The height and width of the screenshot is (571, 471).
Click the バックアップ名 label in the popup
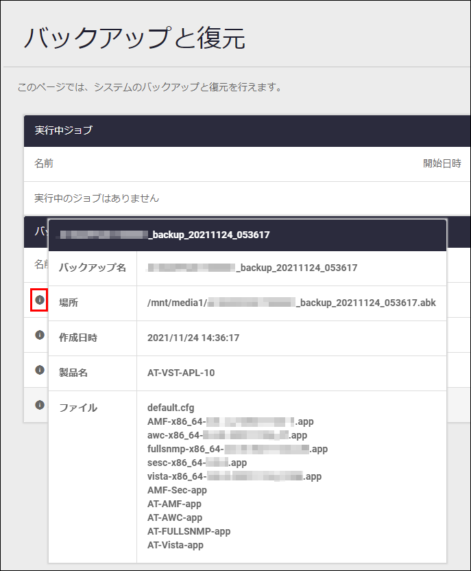pos(93,268)
